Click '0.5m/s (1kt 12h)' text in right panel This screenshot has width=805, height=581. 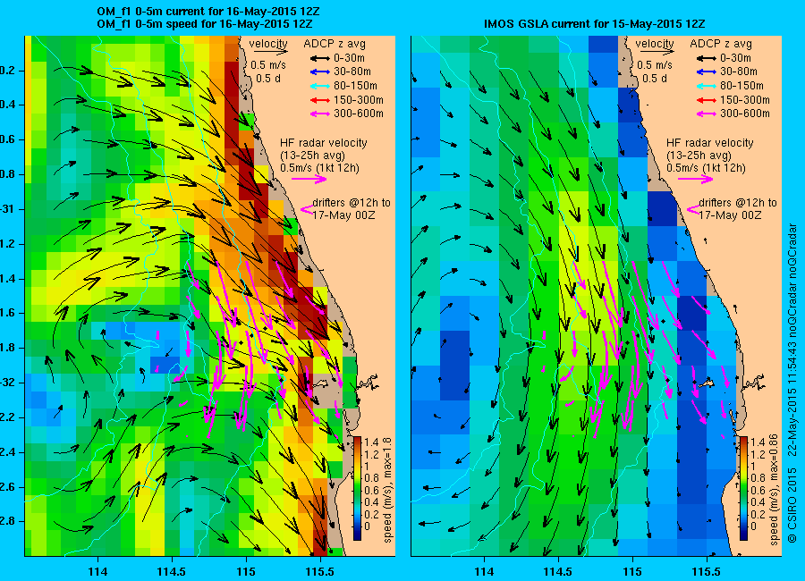(707, 168)
